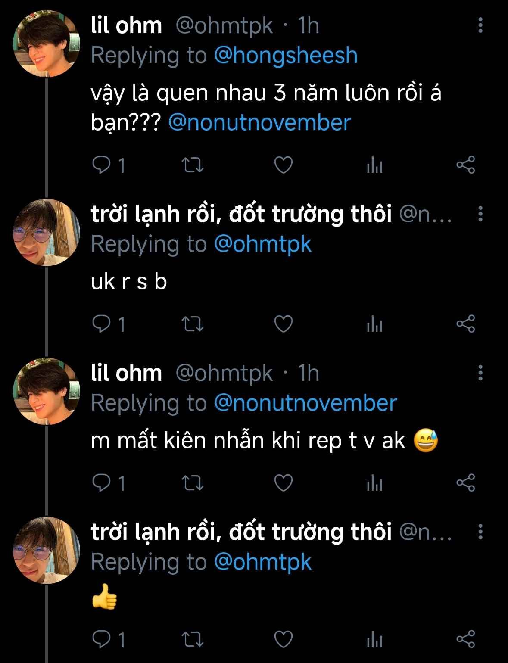Open more options on the 'm mất kiên nhẫn' tweet
508x663 pixels.
pos(480,373)
